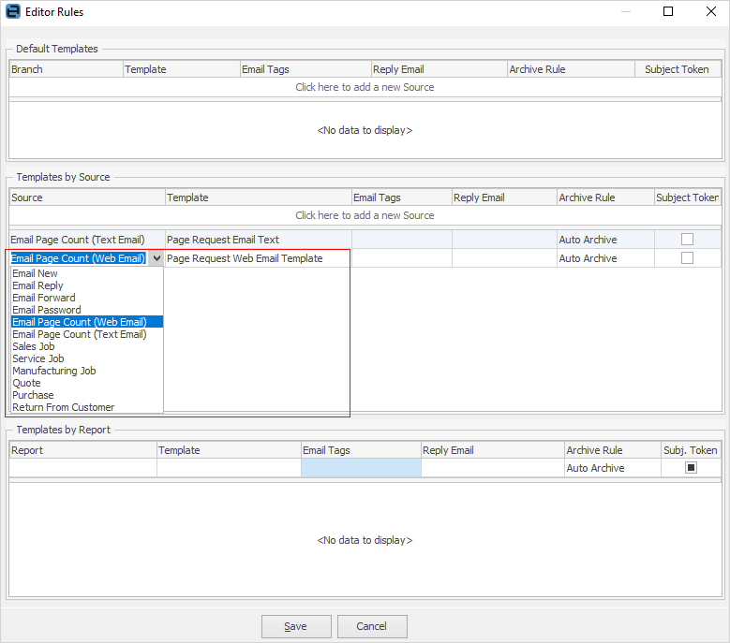Toggle Subj. Token checkbox in Templates by Report

tap(691, 468)
